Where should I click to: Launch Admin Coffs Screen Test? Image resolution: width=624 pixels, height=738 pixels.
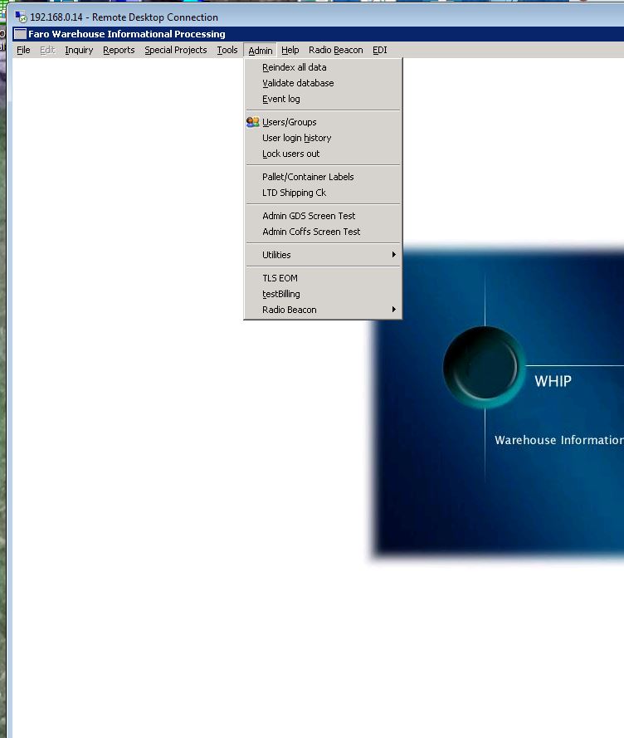coord(323,232)
